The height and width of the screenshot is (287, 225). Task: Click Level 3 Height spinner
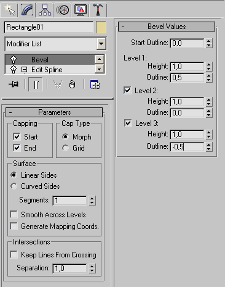coord(209,135)
